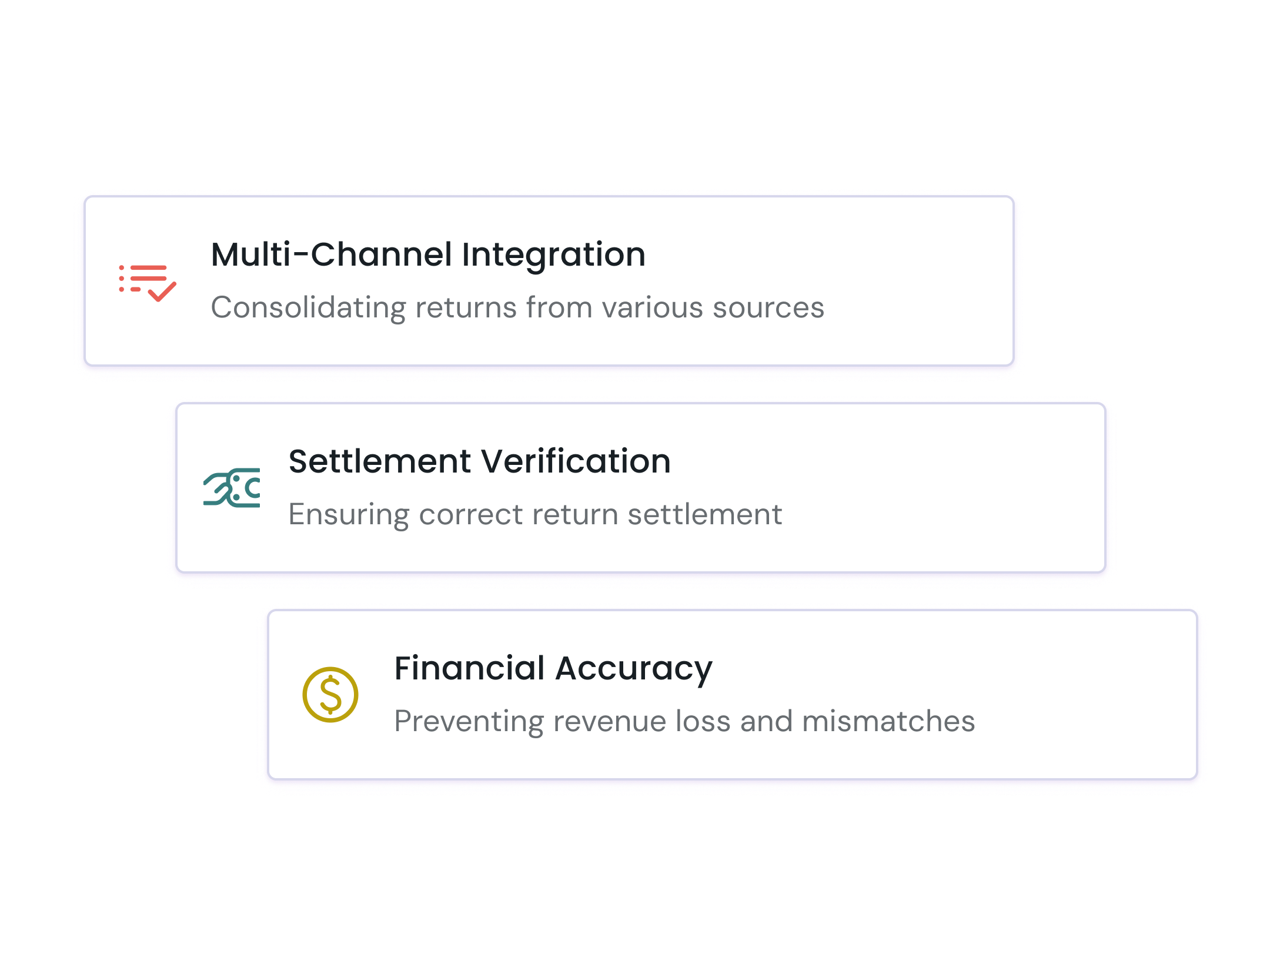This screenshot has width=1280, height=978.
Task: Click the word 'Integration' in first card
Action: coord(553,255)
